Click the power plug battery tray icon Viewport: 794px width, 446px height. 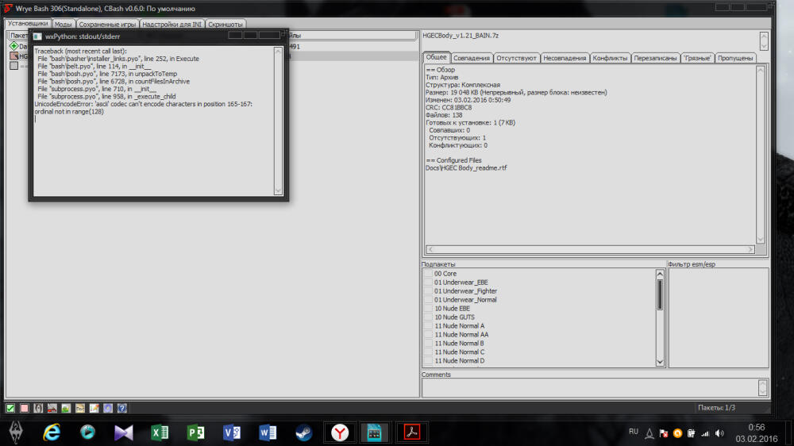pos(692,433)
